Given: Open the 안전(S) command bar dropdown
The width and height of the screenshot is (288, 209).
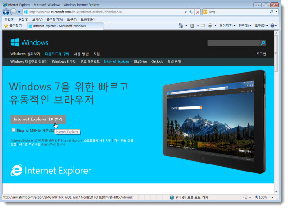Looking at the screenshot, I should pos(245,26).
